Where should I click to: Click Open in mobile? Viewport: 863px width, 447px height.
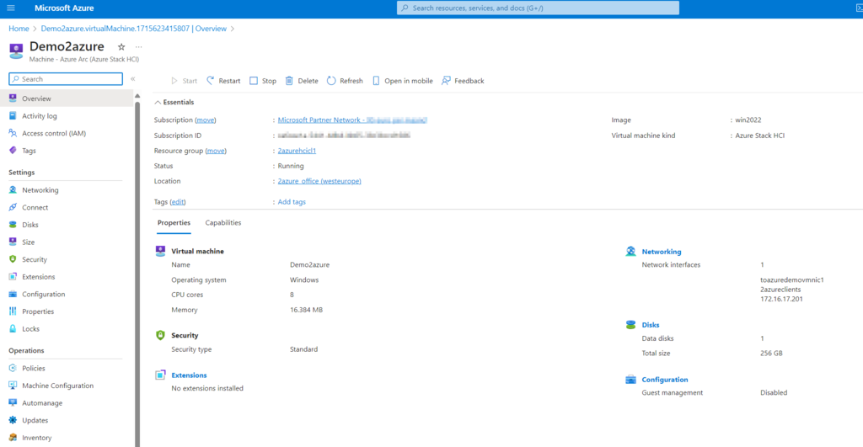coord(403,81)
